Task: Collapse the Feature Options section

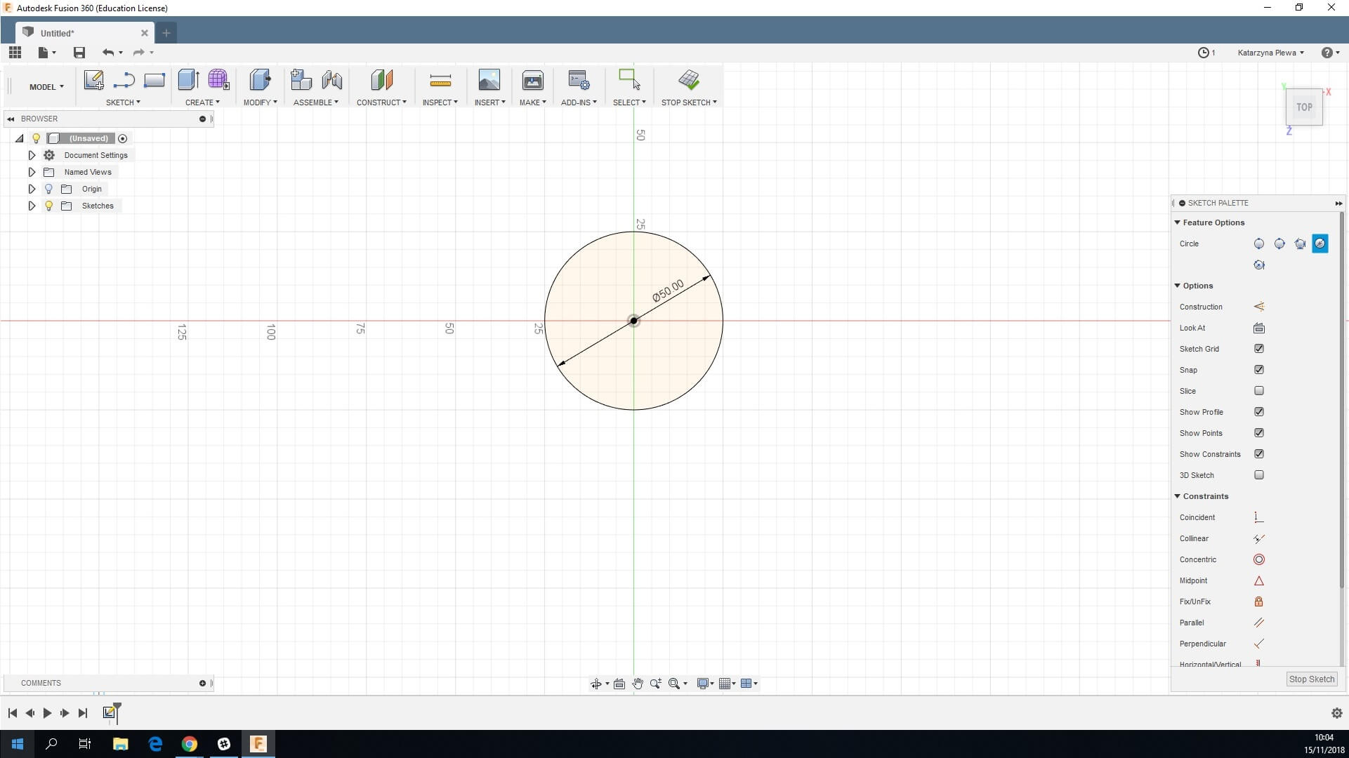Action: click(x=1178, y=222)
